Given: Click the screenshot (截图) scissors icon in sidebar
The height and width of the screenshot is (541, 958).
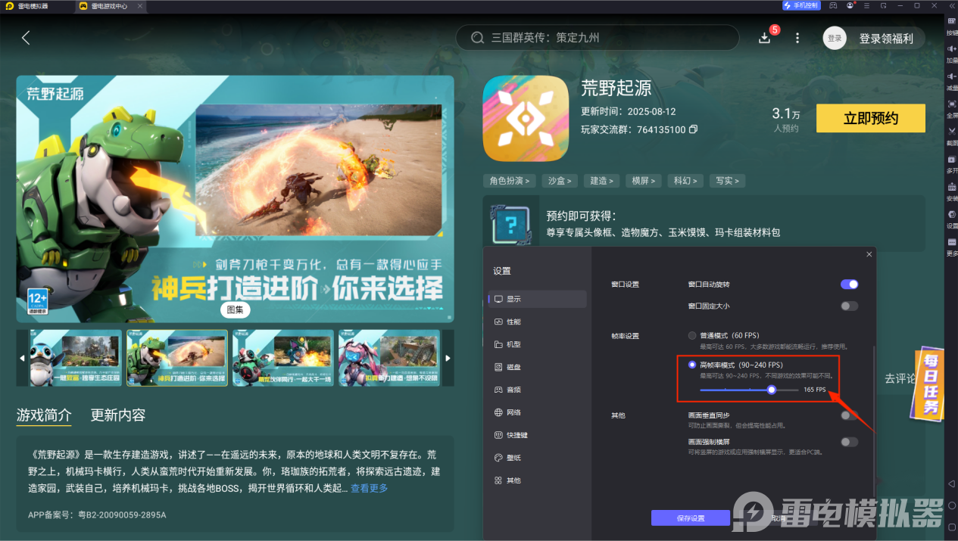Looking at the screenshot, I should click(952, 132).
